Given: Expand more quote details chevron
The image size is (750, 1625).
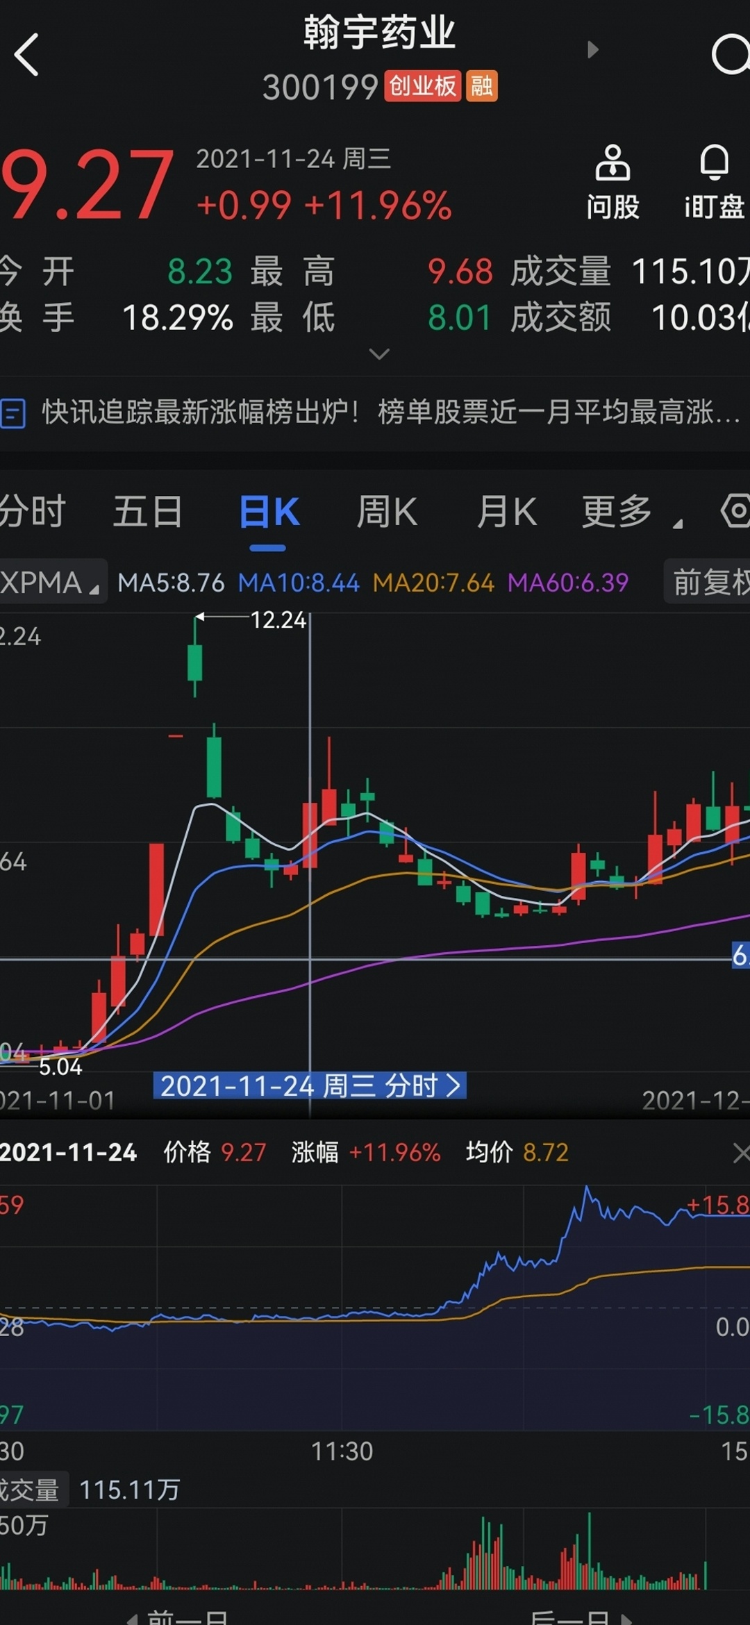Looking at the screenshot, I should tap(379, 354).
